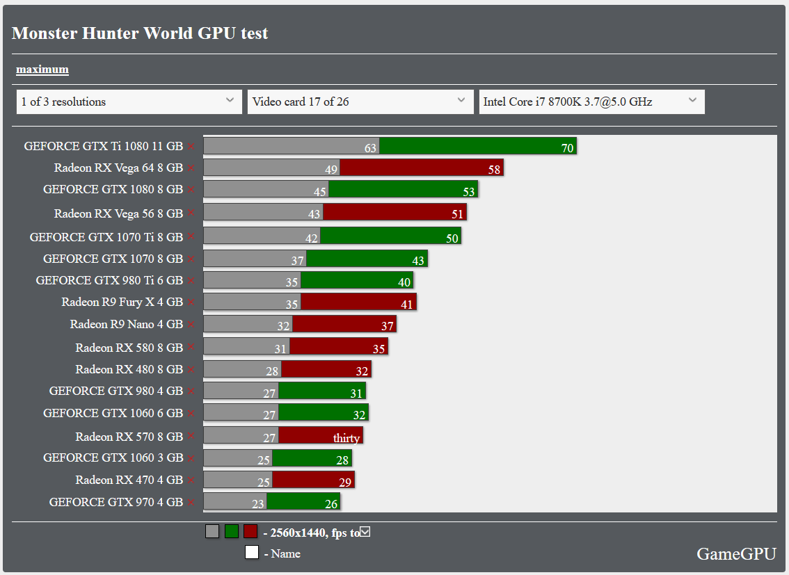
Task: Click the value 70 on the GTX Ti 1080 bar
Action: pos(568,148)
